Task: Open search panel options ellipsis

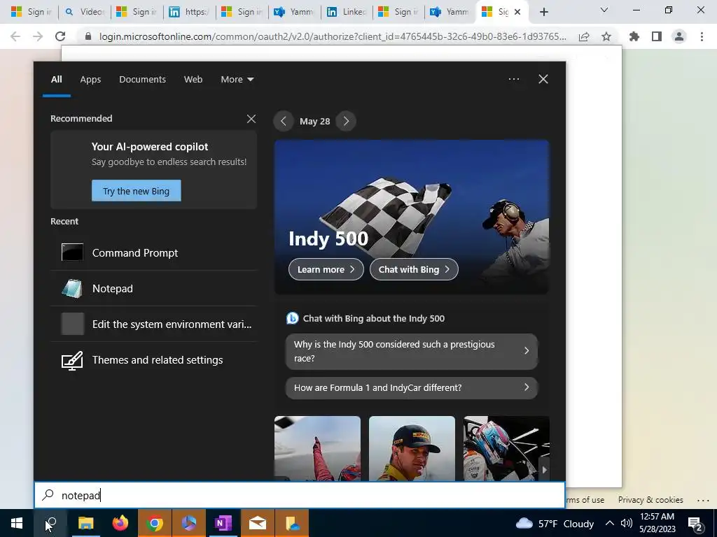Action: (513, 79)
